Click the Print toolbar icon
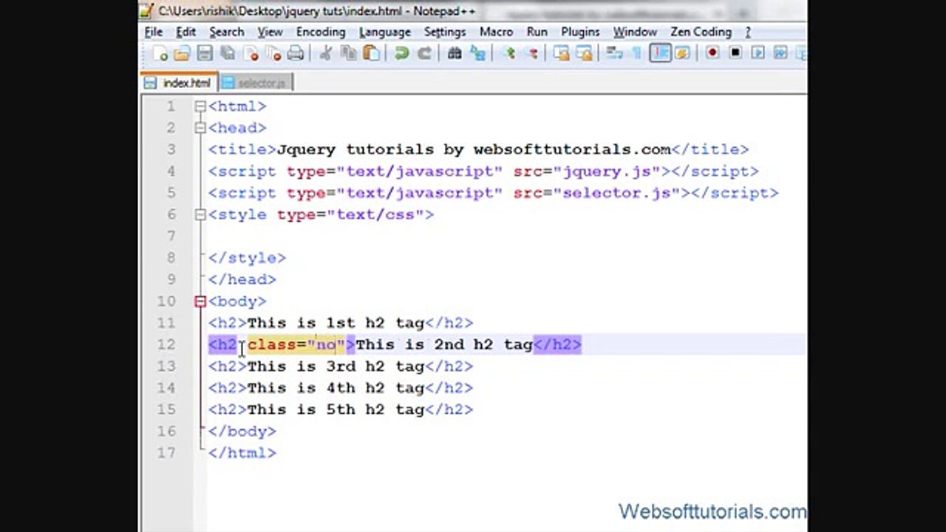Viewport: 946px width, 532px height. coord(296,53)
